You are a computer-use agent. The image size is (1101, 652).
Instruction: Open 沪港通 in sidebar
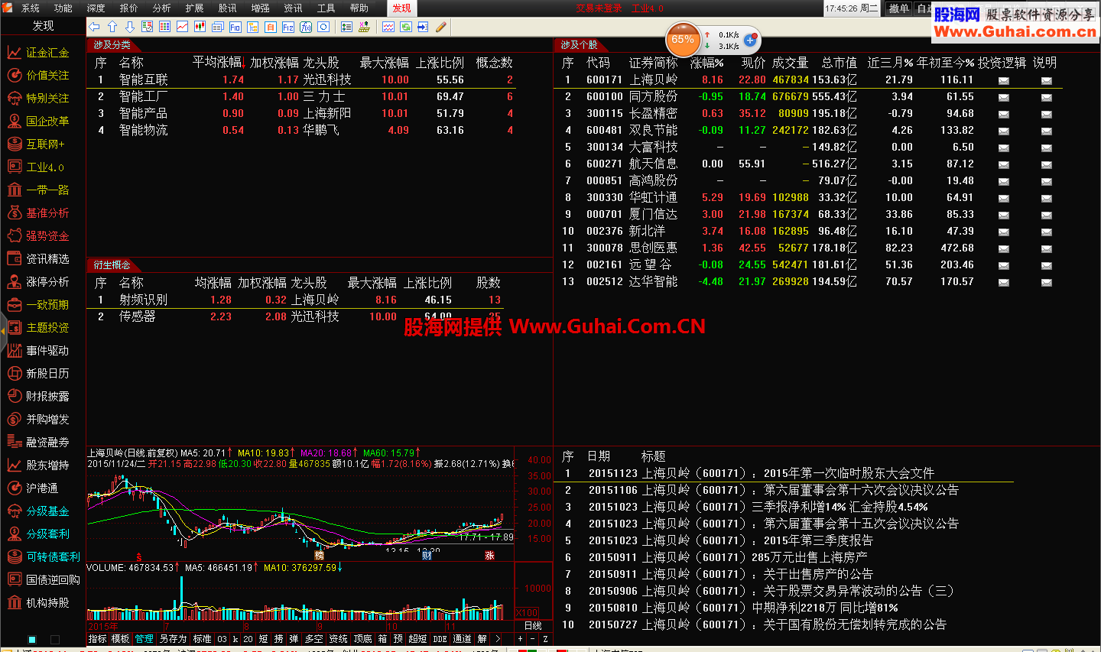(x=42, y=488)
